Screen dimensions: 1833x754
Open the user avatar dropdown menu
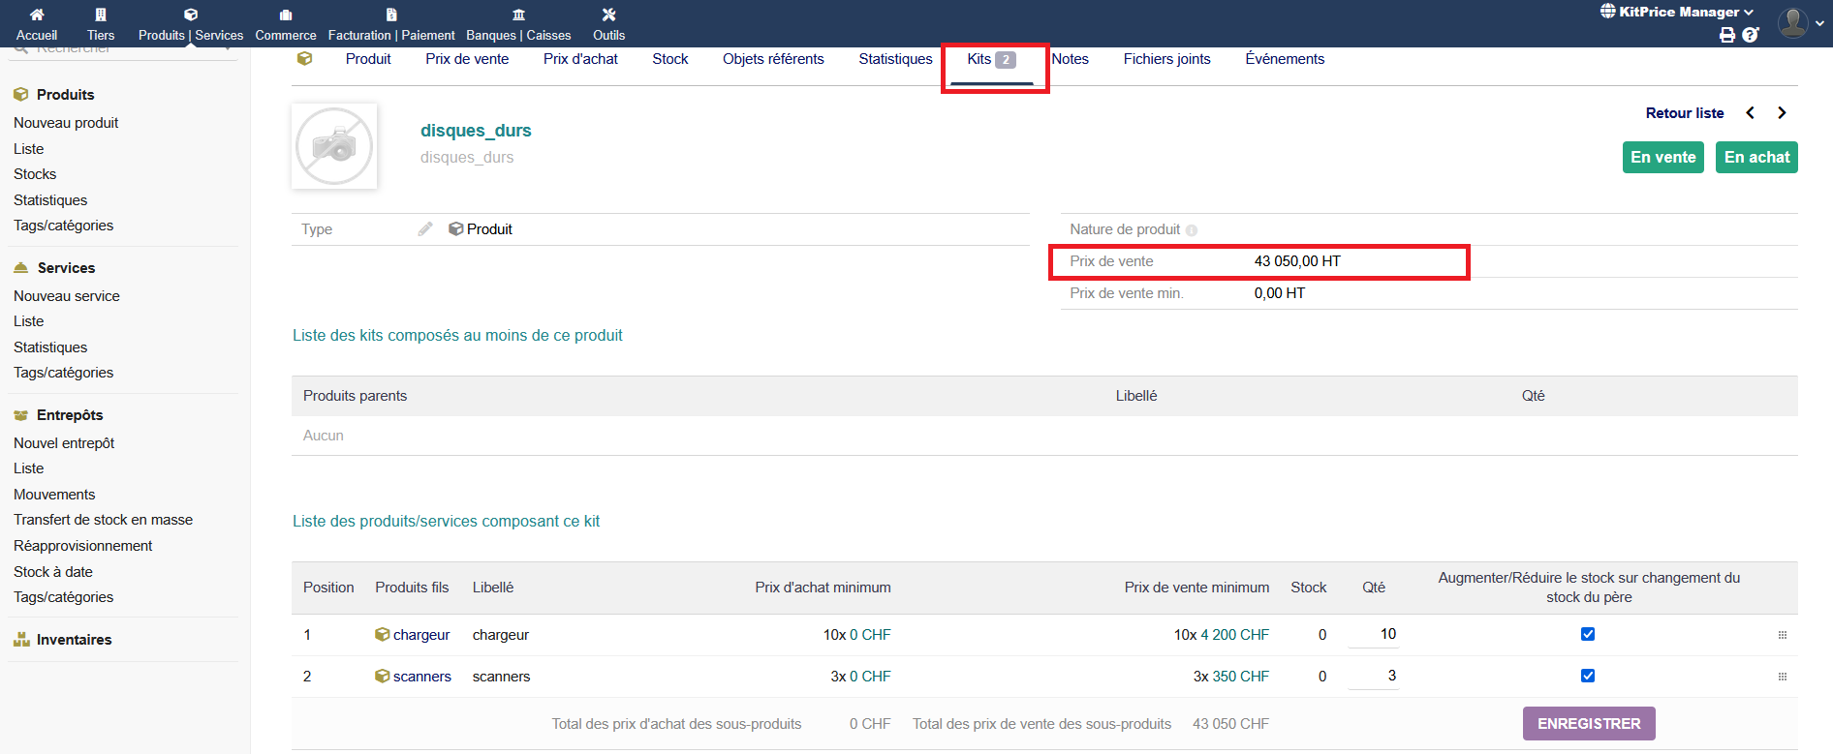pos(1801,21)
